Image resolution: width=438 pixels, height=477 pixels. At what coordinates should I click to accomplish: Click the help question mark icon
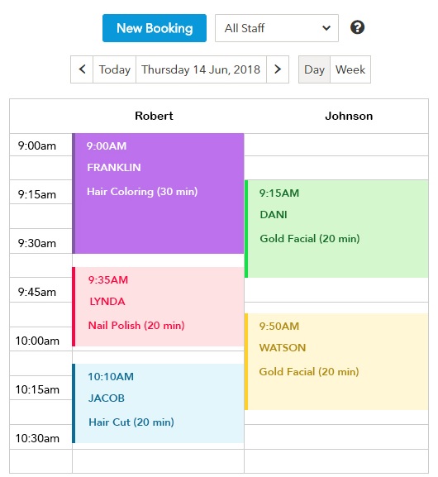(357, 27)
